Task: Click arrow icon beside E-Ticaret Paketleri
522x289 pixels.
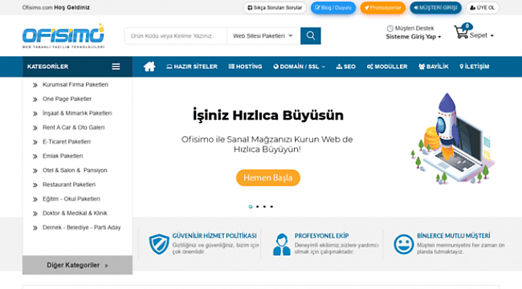Action: coord(35,143)
